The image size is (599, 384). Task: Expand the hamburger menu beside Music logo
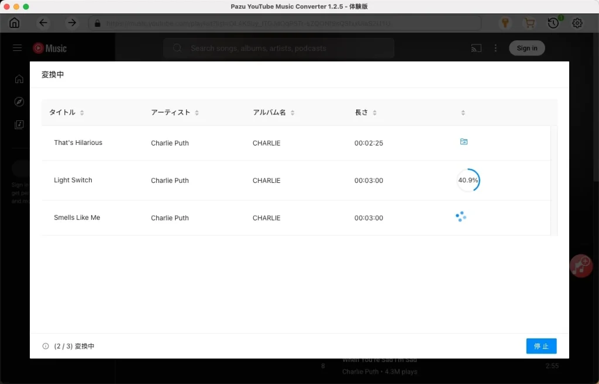click(x=17, y=48)
